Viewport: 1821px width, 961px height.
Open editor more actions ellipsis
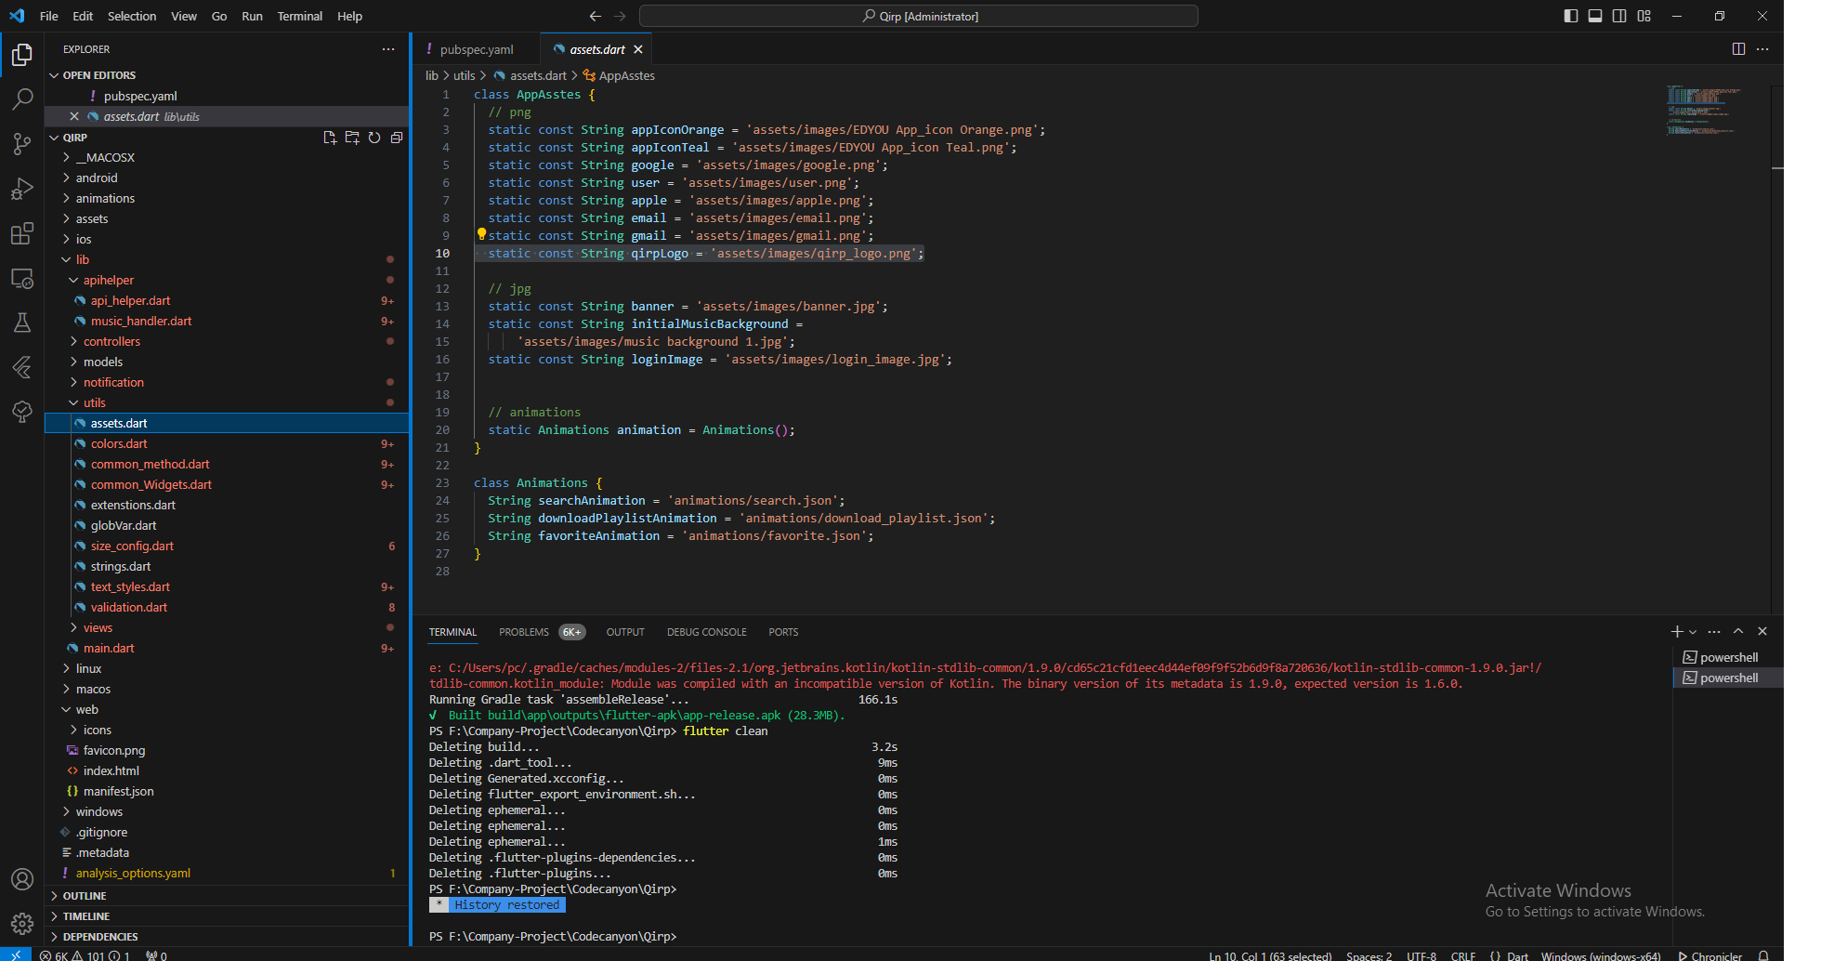pos(1762,49)
